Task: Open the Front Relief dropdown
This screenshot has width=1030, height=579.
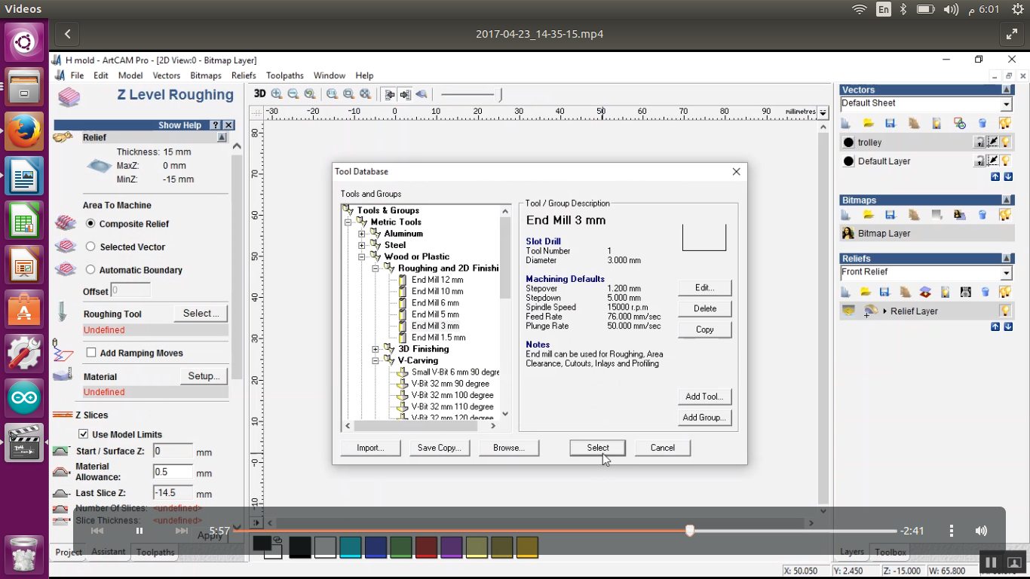Action: pos(1006,273)
